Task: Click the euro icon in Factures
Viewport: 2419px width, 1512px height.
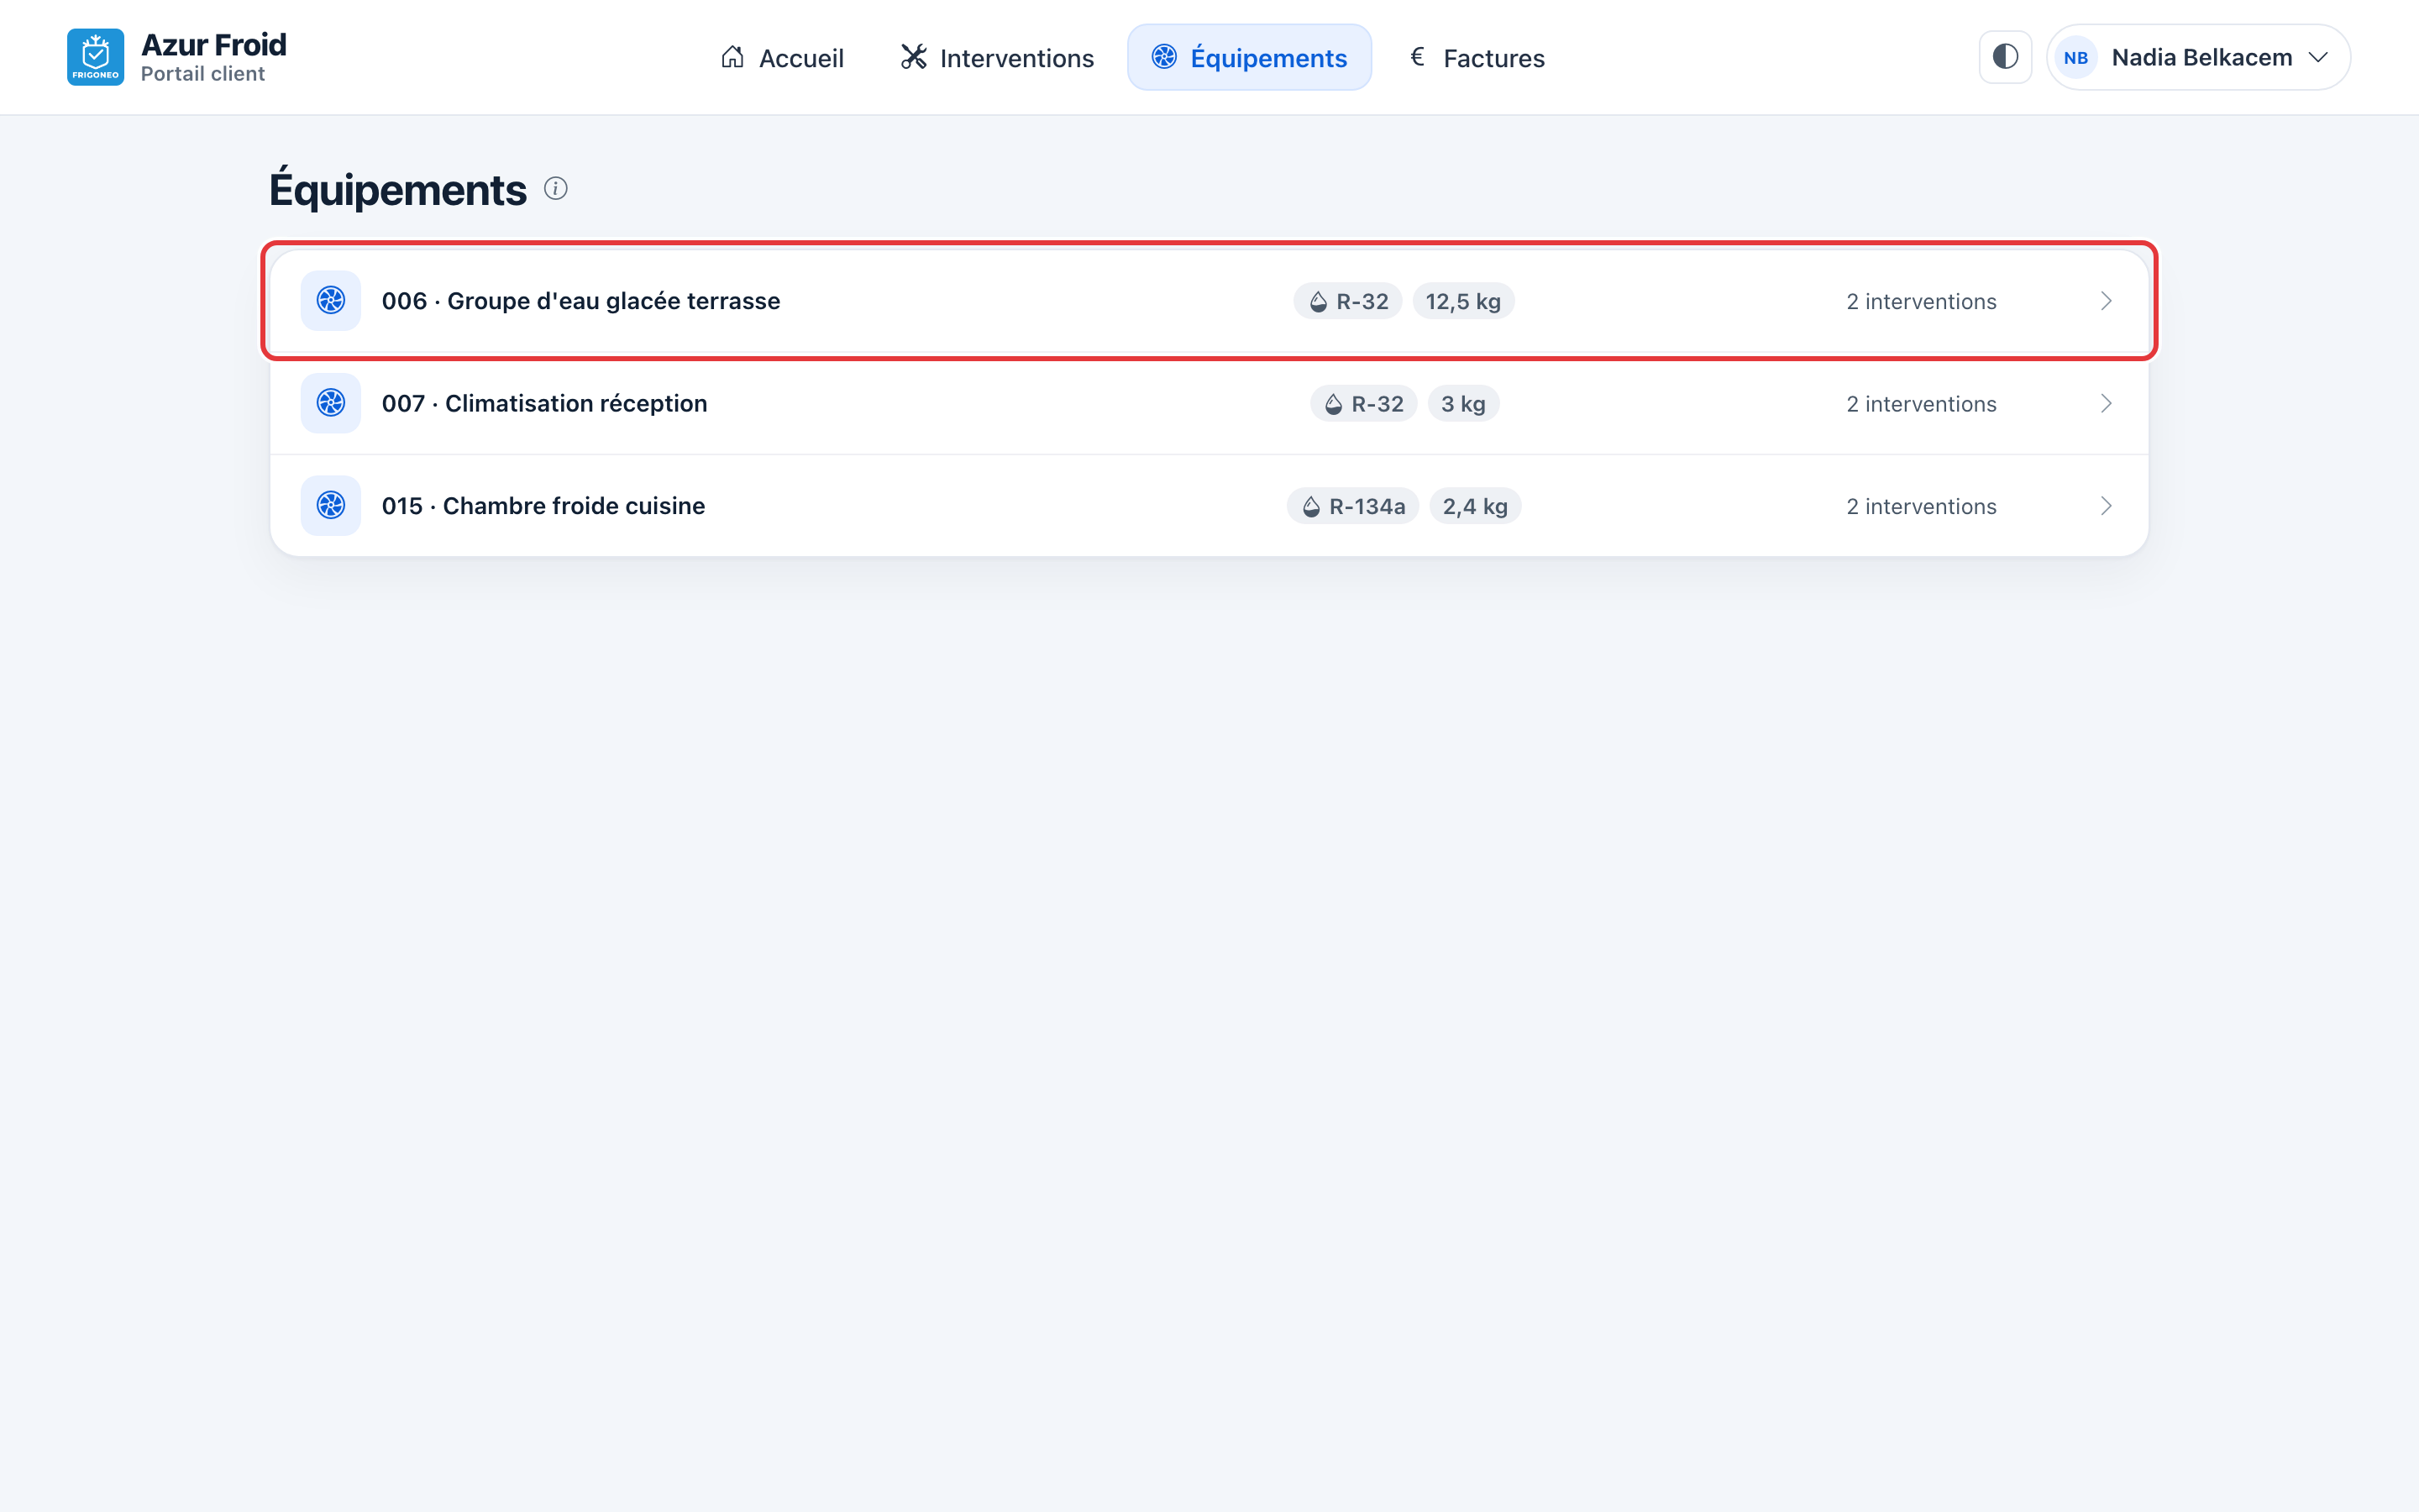Action: tap(1418, 56)
